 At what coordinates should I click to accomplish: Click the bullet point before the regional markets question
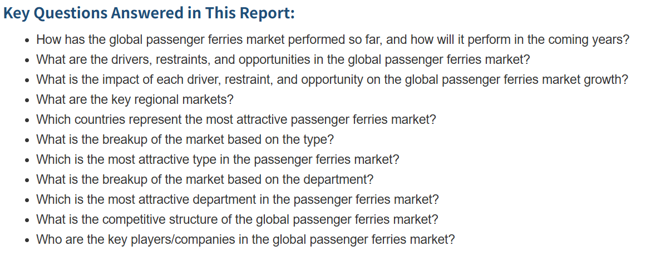(27, 101)
